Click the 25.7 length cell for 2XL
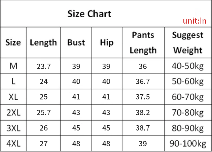Image resolution: width=212 pixels, height=152 pixels. (44, 113)
